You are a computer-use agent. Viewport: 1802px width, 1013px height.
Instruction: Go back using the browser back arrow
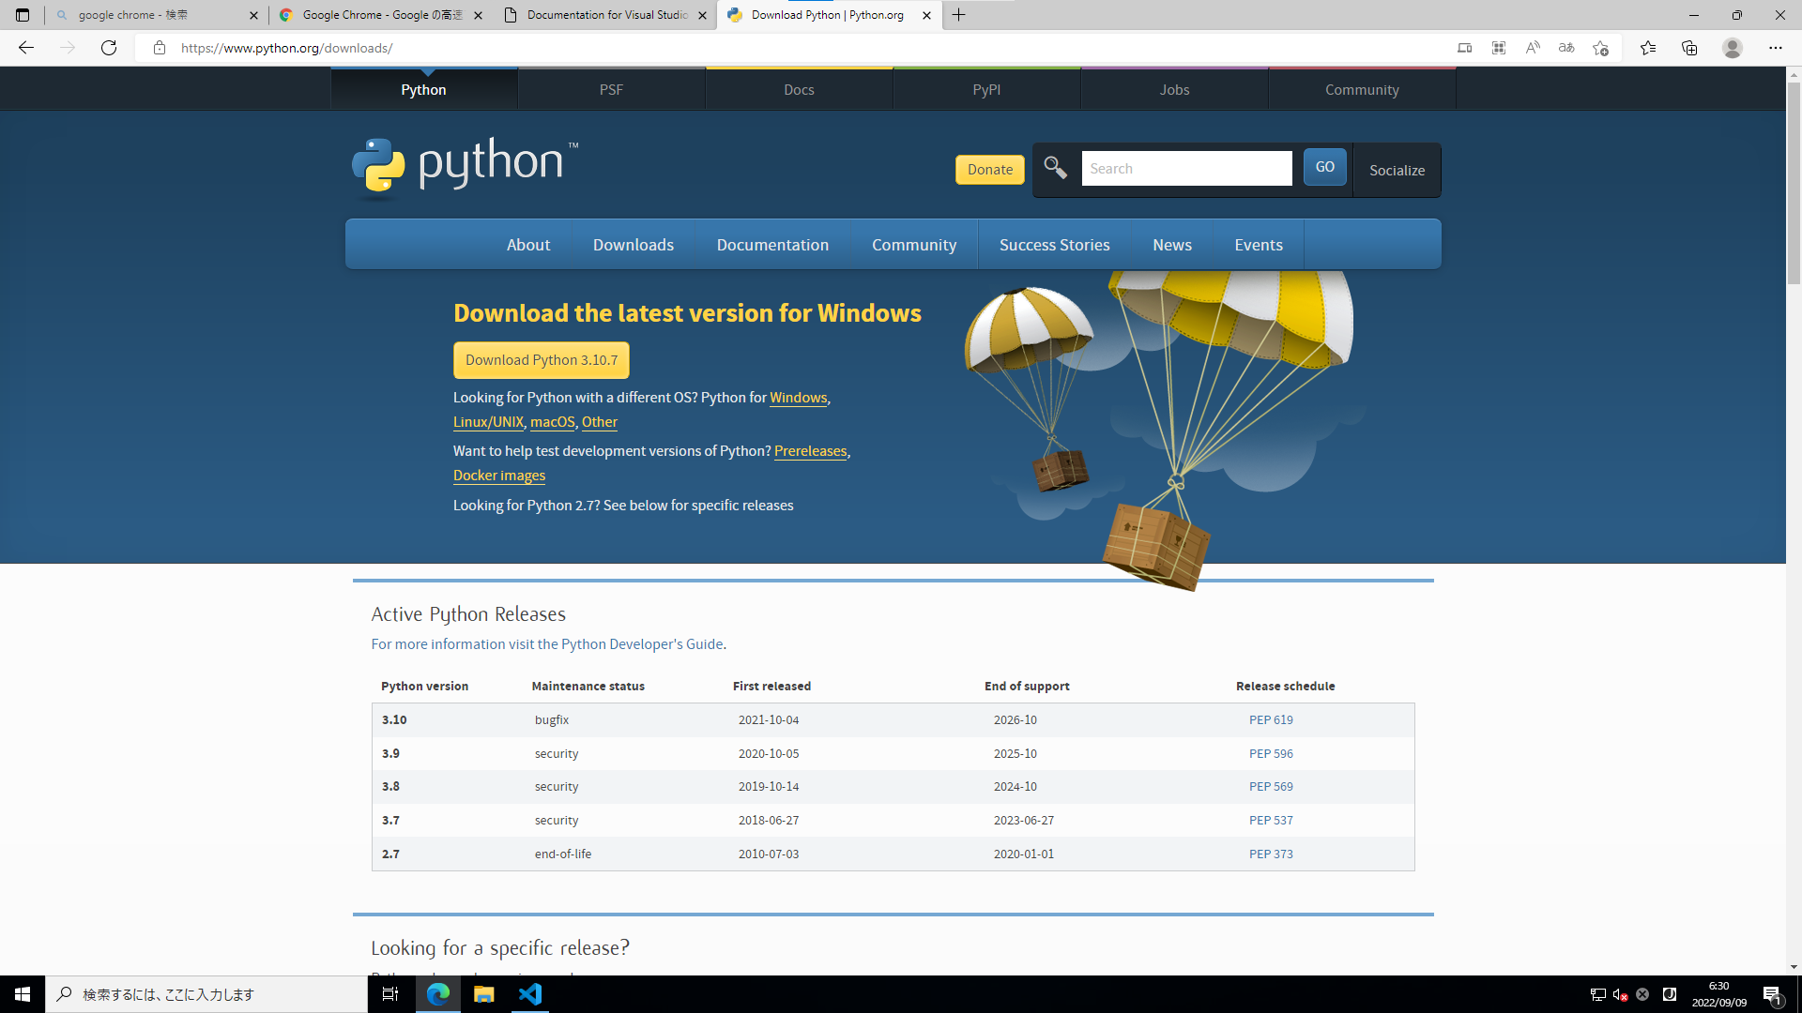[25, 48]
